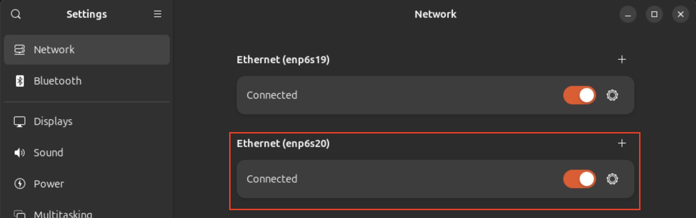Screen dimensions: 696x218
Task: Click the Connected row under enp6s20
Action: coord(391,179)
